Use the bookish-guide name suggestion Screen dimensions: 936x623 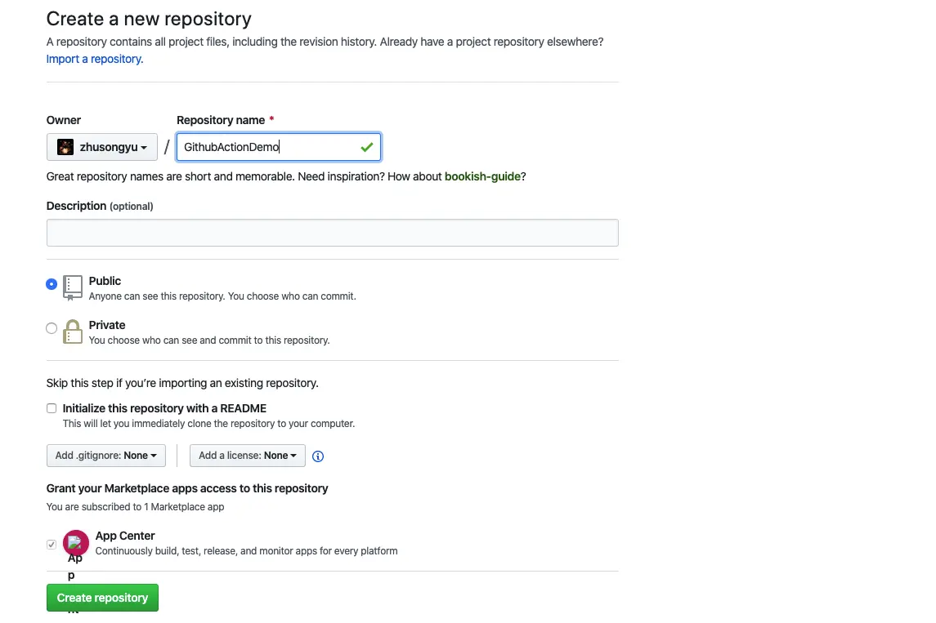(x=482, y=176)
